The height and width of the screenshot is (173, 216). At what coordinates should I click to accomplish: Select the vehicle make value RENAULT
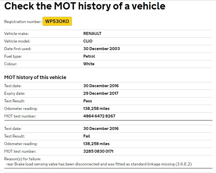pos(92,34)
